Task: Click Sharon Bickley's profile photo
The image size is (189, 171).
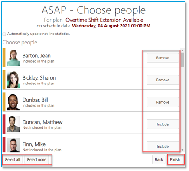Action: click(13, 80)
